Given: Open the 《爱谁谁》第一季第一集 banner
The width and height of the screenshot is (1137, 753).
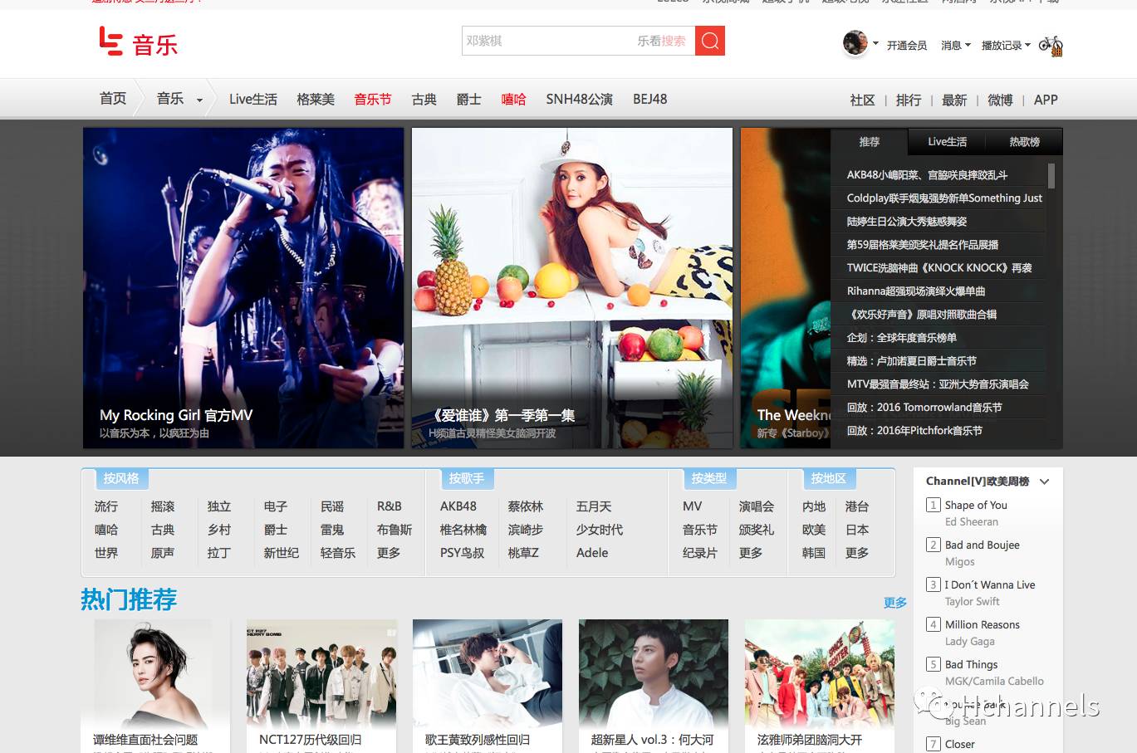Looking at the screenshot, I should (572, 288).
